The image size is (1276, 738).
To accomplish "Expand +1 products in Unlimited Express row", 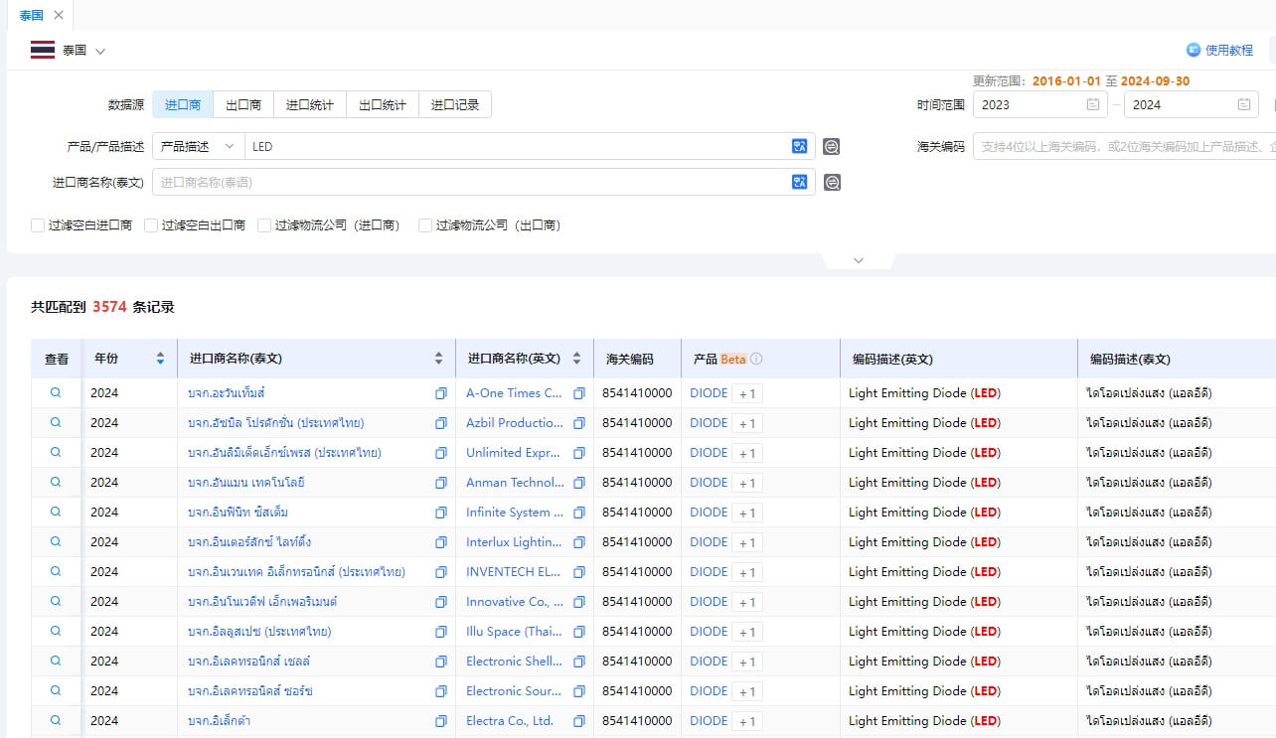I will [747, 453].
